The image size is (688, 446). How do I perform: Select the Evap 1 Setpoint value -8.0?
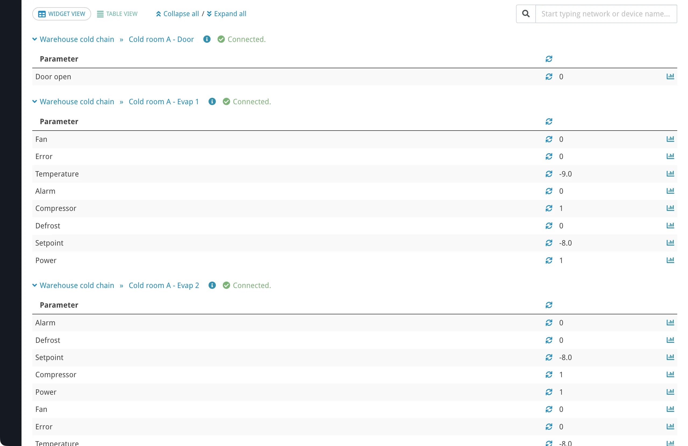pyautogui.click(x=565, y=243)
